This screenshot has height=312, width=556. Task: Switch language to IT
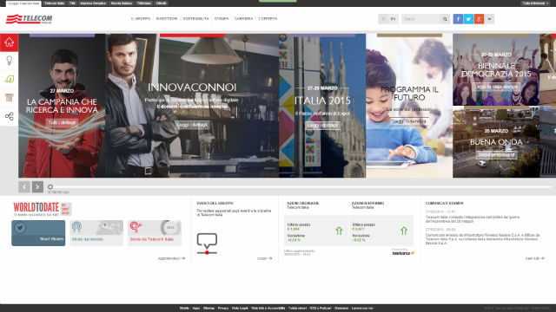(x=383, y=19)
